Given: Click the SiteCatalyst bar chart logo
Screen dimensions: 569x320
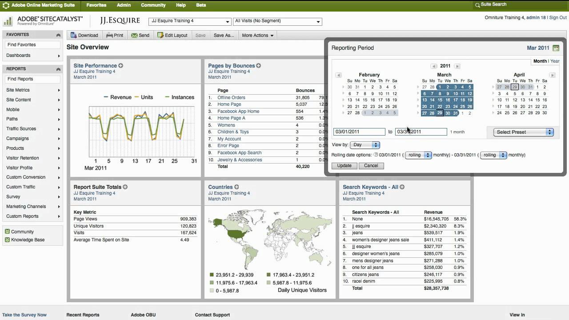Looking at the screenshot, I should (8, 21).
